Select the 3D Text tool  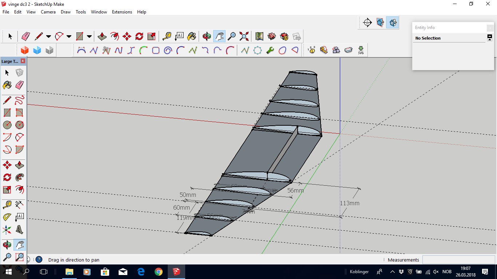tap(20, 230)
